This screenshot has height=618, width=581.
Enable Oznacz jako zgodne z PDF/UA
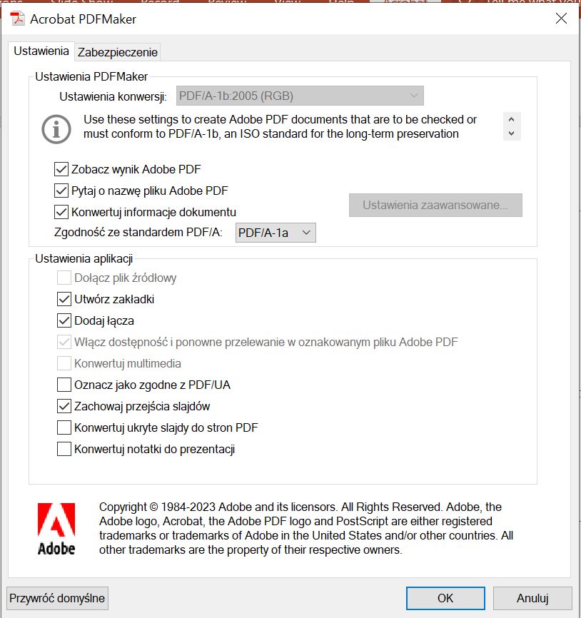[x=64, y=385]
